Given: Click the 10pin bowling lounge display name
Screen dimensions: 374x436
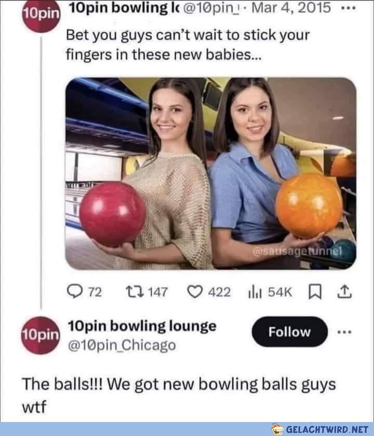Looking at the screenshot, I should (142, 326).
